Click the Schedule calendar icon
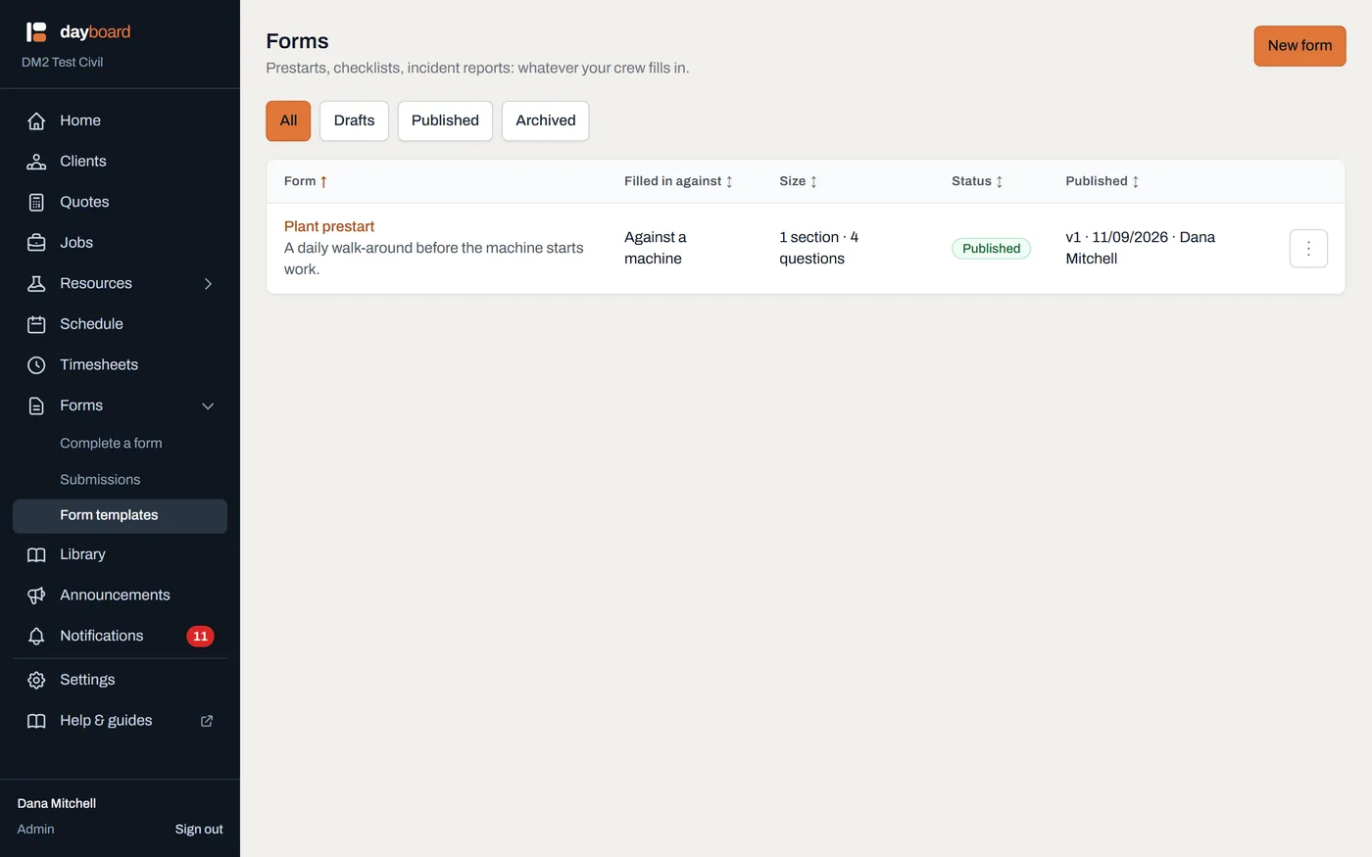 pyautogui.click(x=36, y=324)
